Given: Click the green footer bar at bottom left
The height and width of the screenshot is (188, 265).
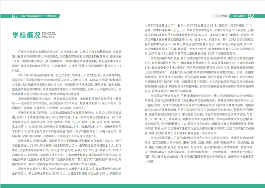Looking at the screenshot, I should click(x=66, y=186).
